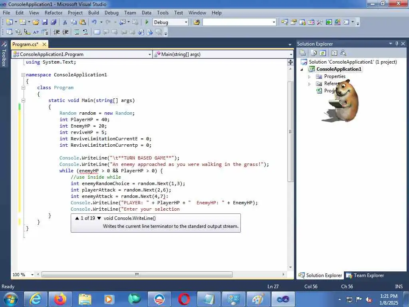Click the Command Window toolbar icon
This screenshot has width=409, height=307.
click(x=346, y=22)
